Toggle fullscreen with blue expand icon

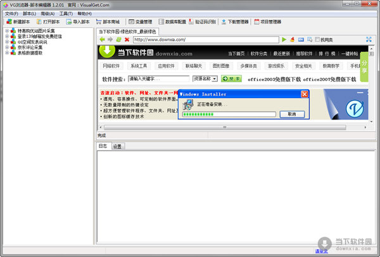[369, 39]
